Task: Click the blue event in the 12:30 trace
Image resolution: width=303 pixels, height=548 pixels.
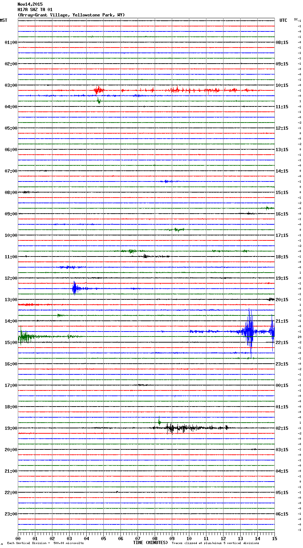Action: 75,288
